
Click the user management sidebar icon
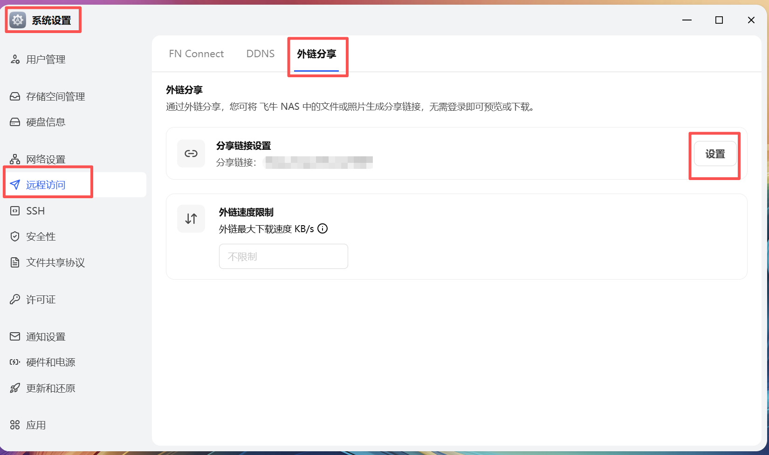(15, 60)
